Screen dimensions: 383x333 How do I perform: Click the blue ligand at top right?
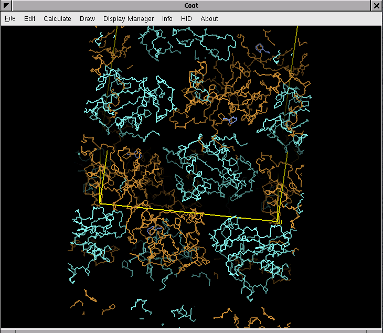click(x=261, y=49)
